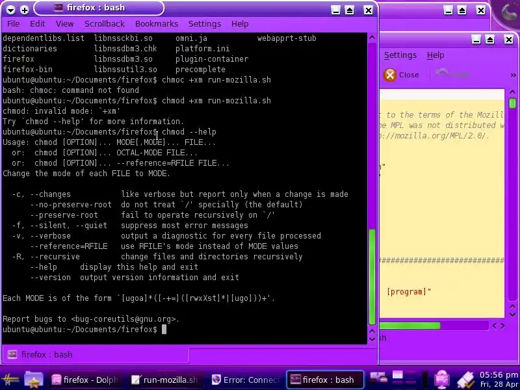Viewport: 520px width, 390px height.
Task: Click 'firefox-bin' in the directory listing
Action: coord(27,70)
